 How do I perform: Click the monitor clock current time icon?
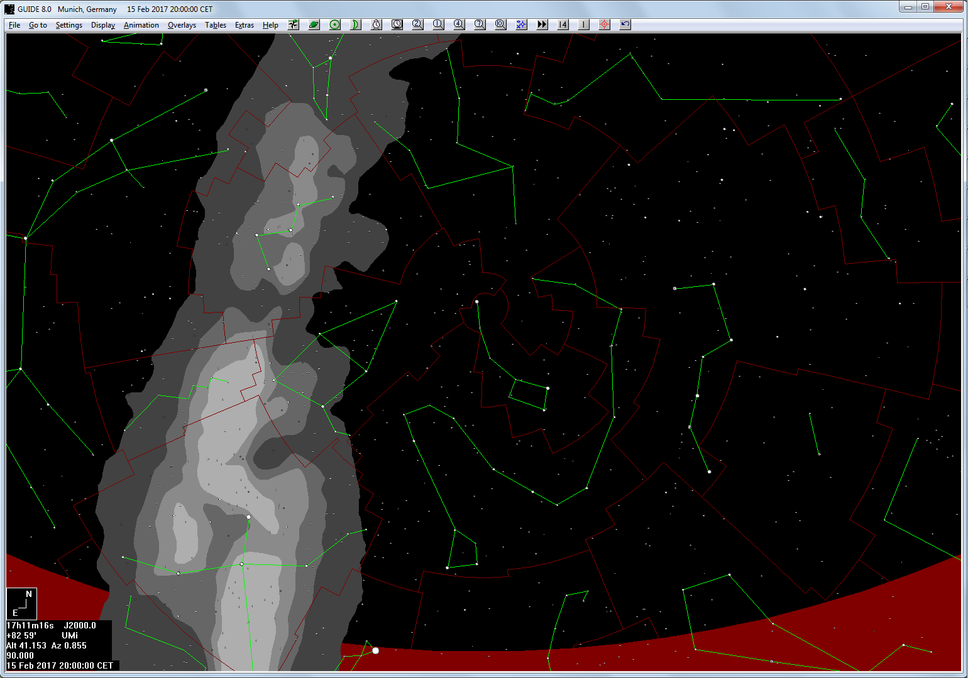(x=397, y=24)
